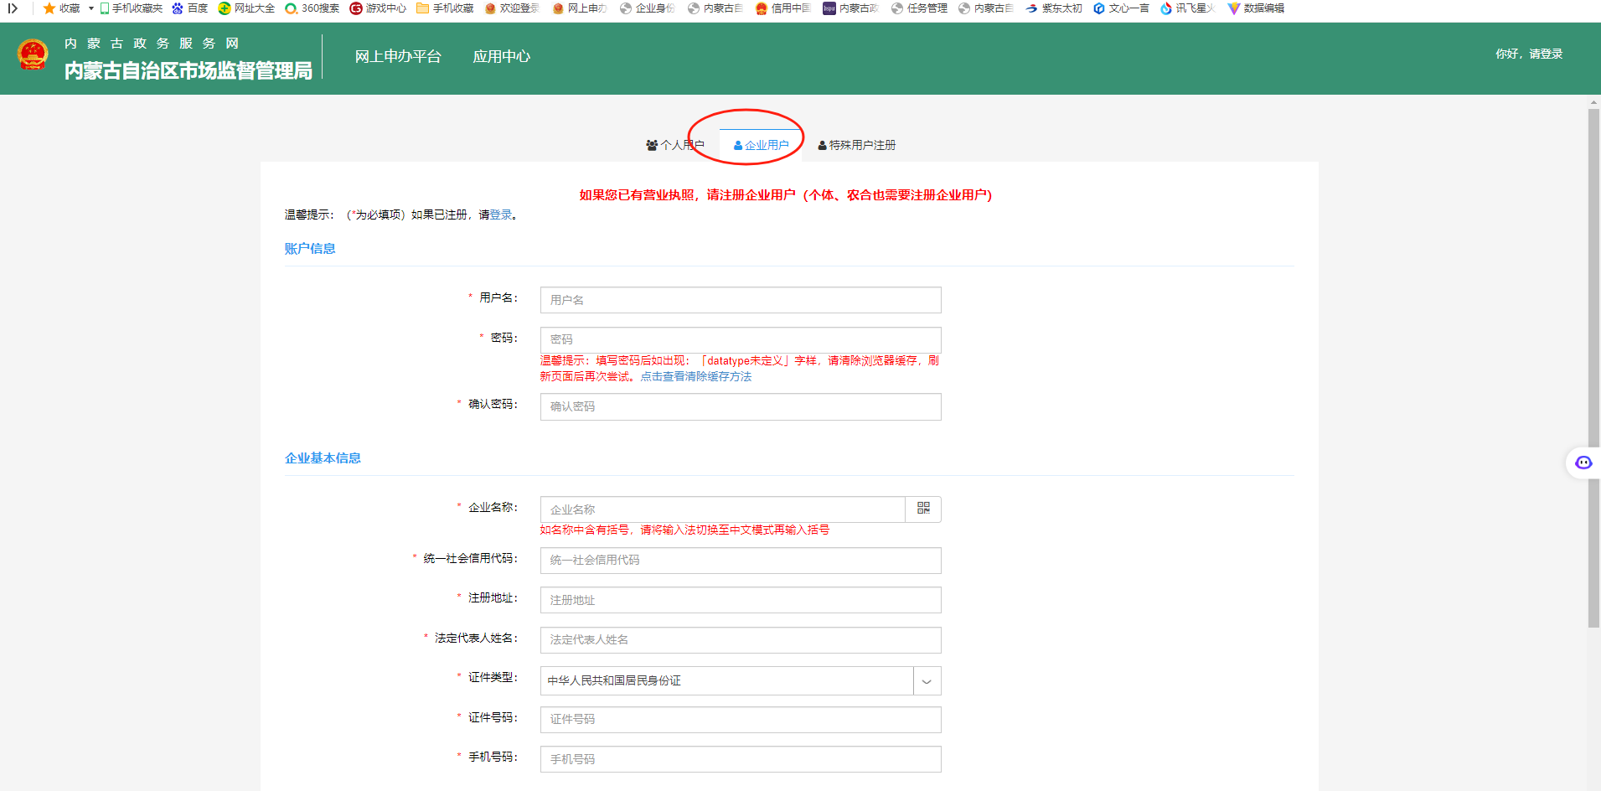1601x791 pixels.
Task: Switch to the 个人用户 tab
Action: click(675, 145)
